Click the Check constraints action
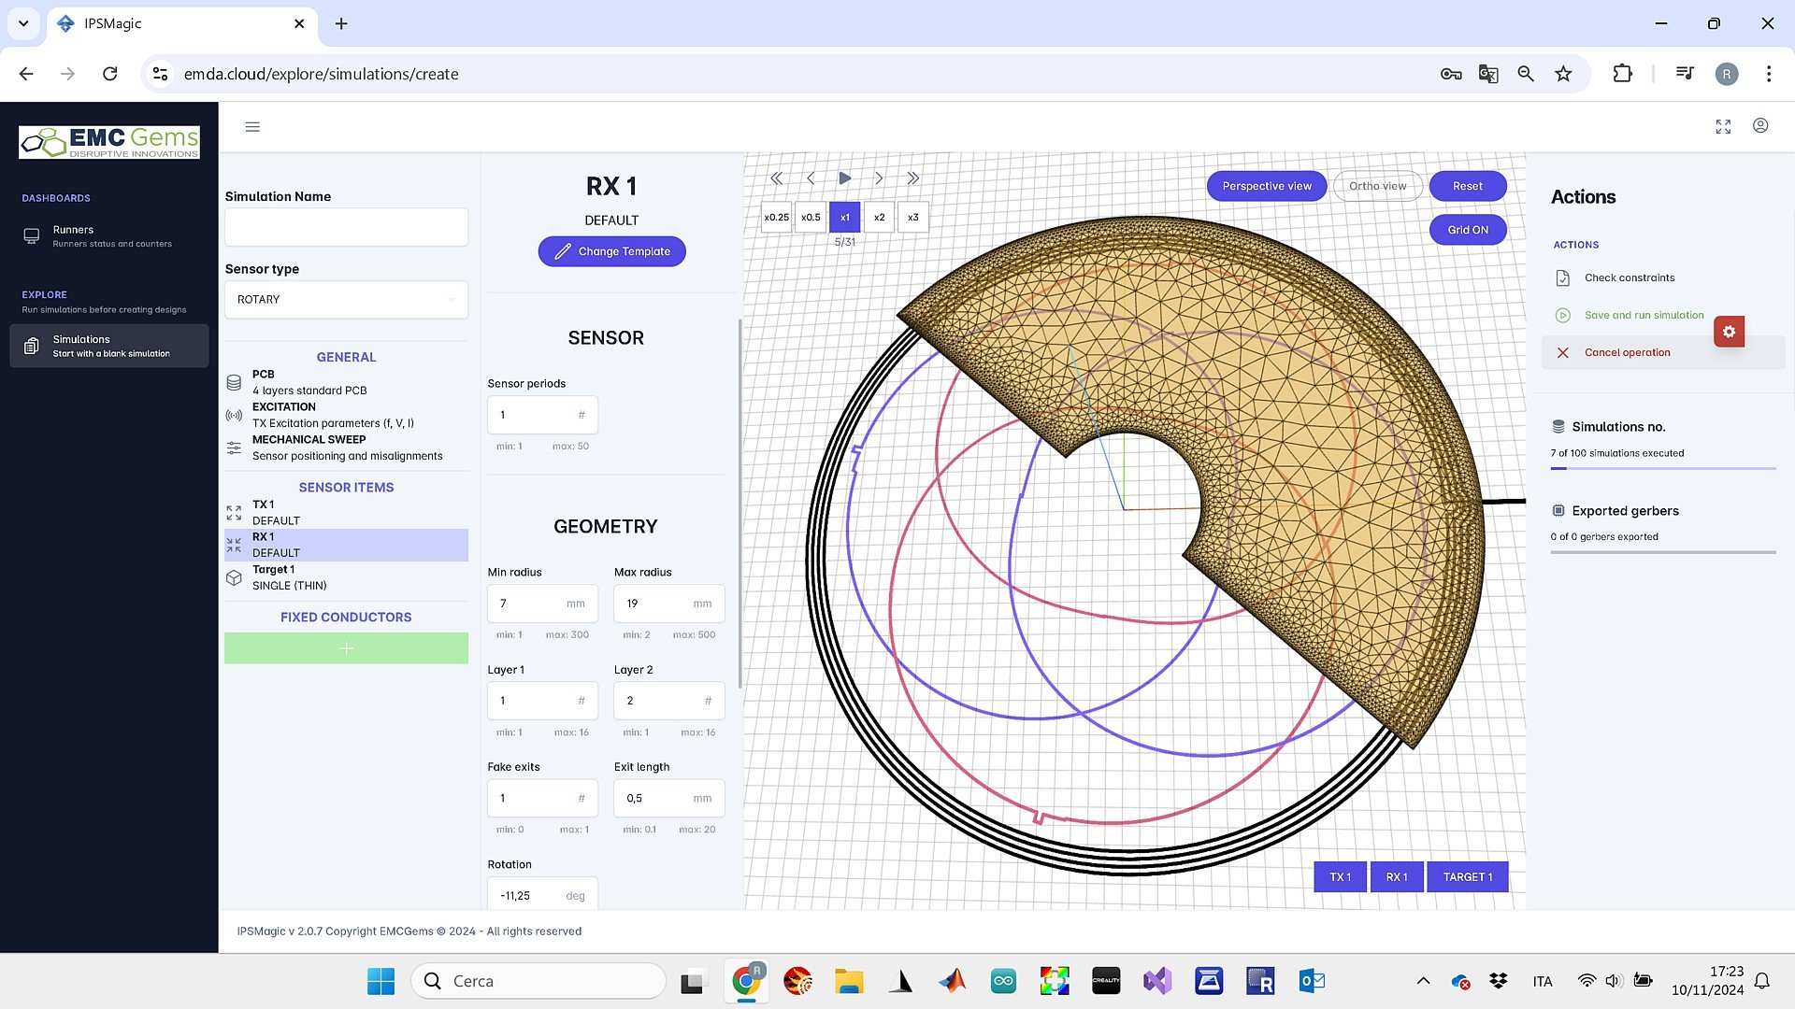 (1629, 277)
